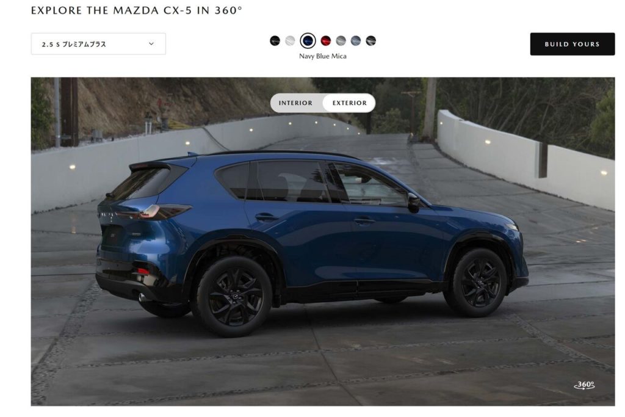Click the driver side mirror on the car

(x=413, y=203)
